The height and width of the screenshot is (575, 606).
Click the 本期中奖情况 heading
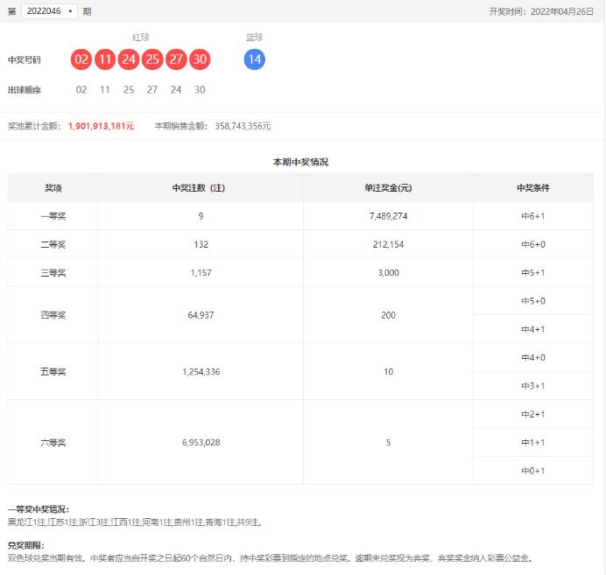coord(300,162)
